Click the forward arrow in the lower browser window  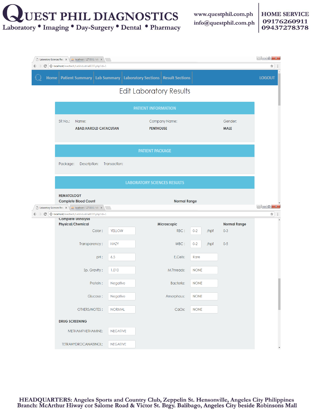[40, 214]
